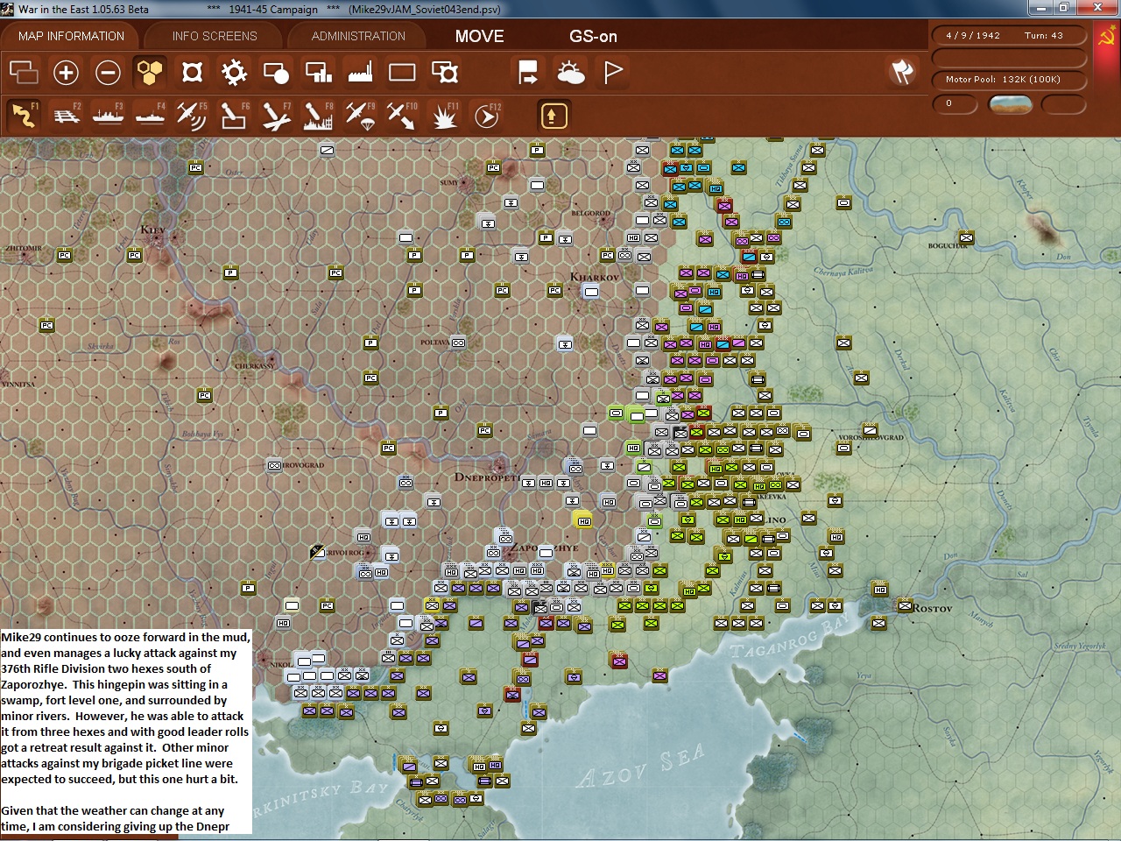The height and width of the screenshot is (841, 1121).
Task: Select Air Transfer mode (F10)
Action: [x=403, y=116]
